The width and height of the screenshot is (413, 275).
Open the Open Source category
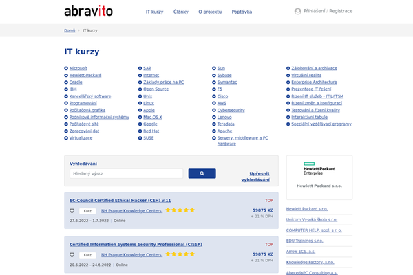156,89
